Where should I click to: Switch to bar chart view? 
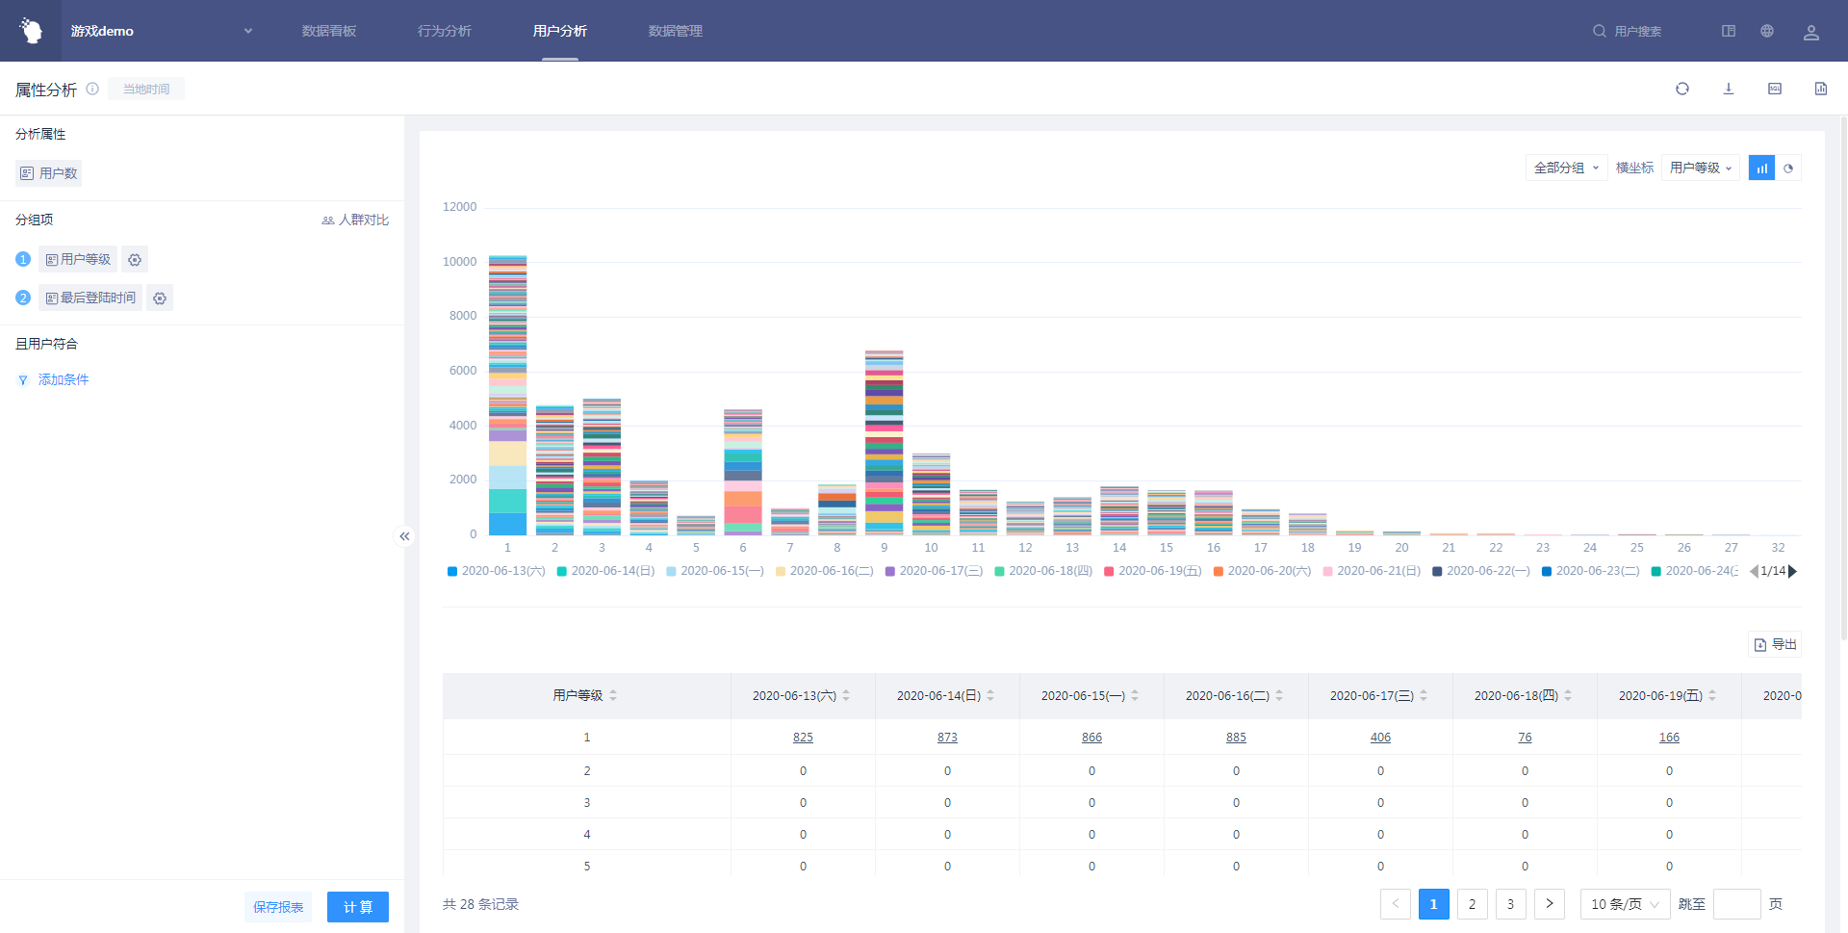click(x=1761, y=168)
